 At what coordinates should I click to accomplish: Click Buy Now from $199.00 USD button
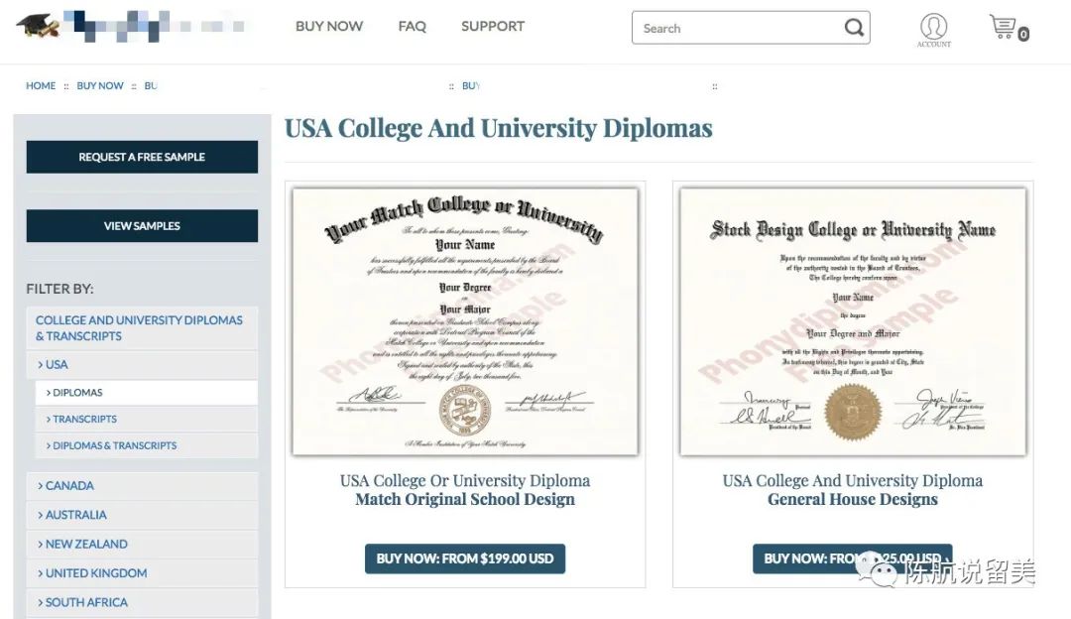pos(465,558)
